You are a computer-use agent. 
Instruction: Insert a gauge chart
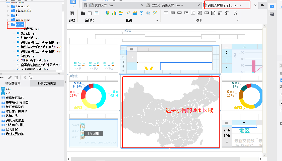click(x=141, y=13)
